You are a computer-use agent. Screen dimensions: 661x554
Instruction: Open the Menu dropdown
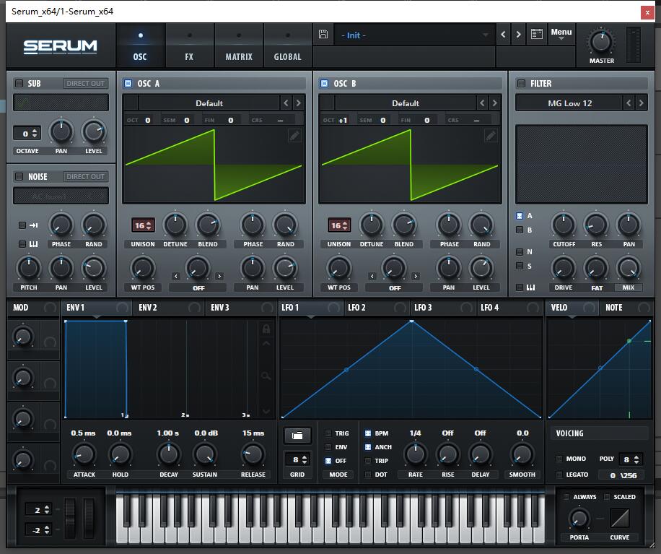pyautogui.click(x=561, y=34)
